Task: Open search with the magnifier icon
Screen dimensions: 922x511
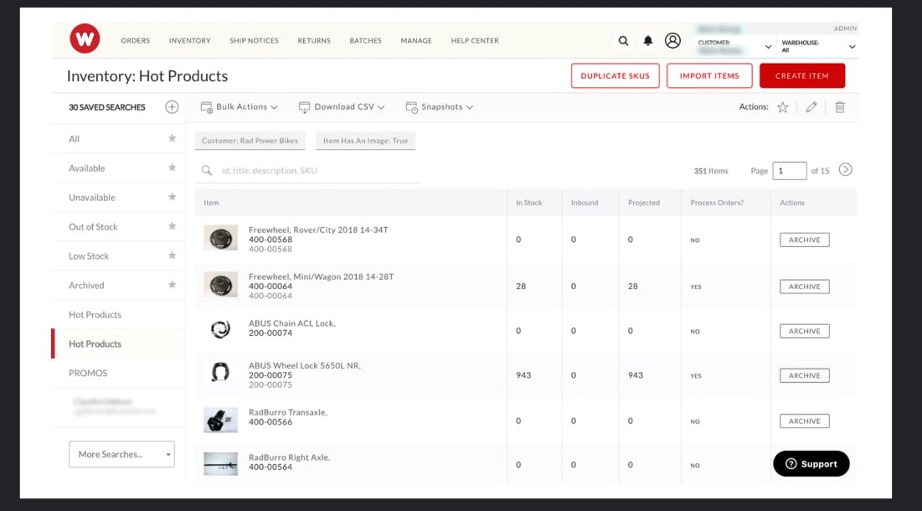Action: pyautogui.click(x=623, y=40)
